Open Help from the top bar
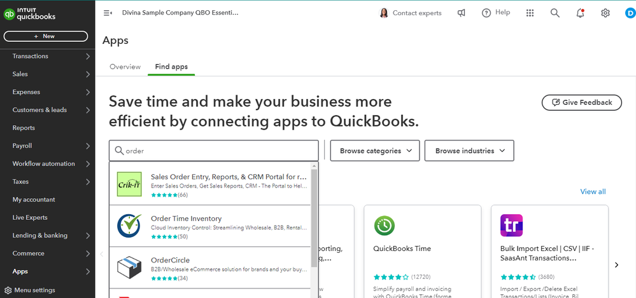The image size is (636, 298). coord(496,13)
